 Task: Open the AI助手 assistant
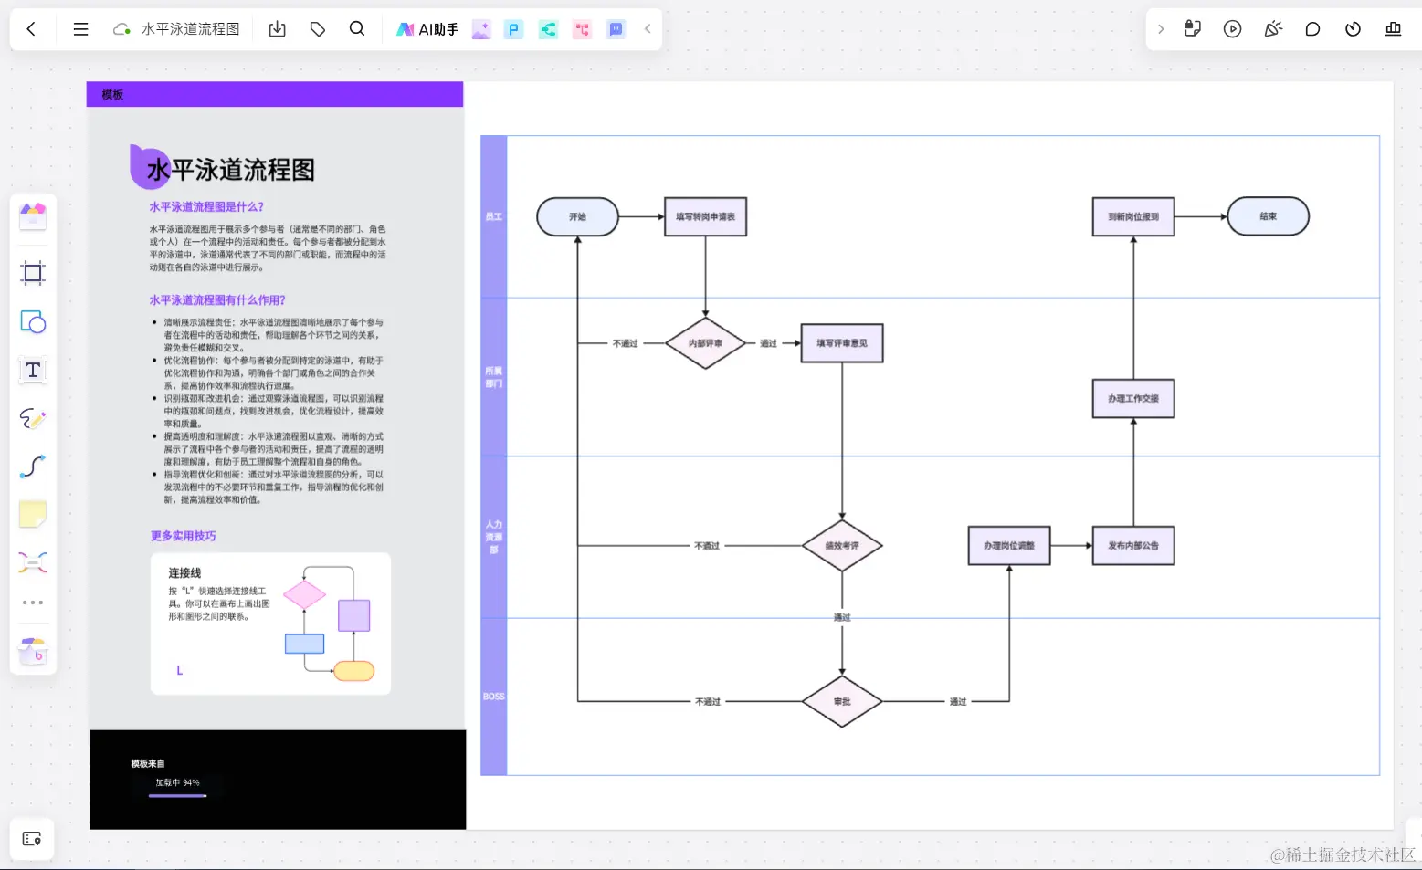coord(426,28)
